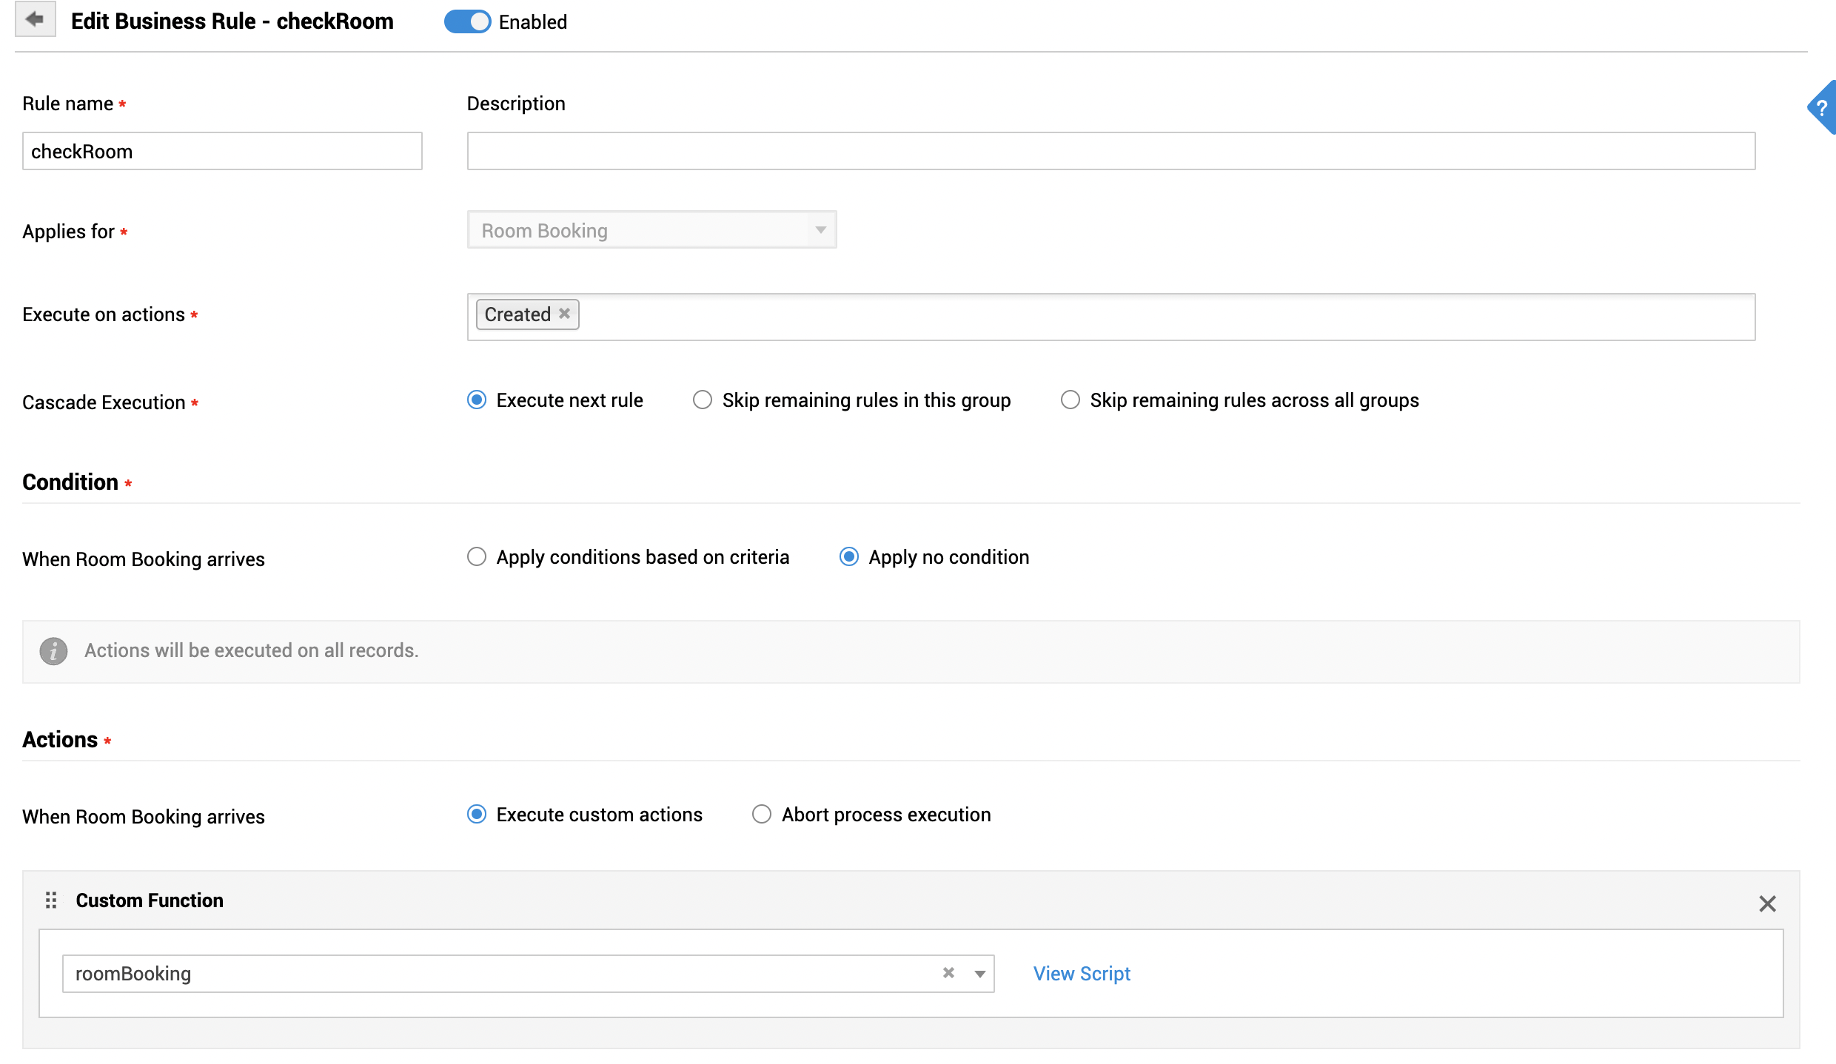Expand the roomBooking function dropdown arrow
1836x1064 pixels.
979,974
